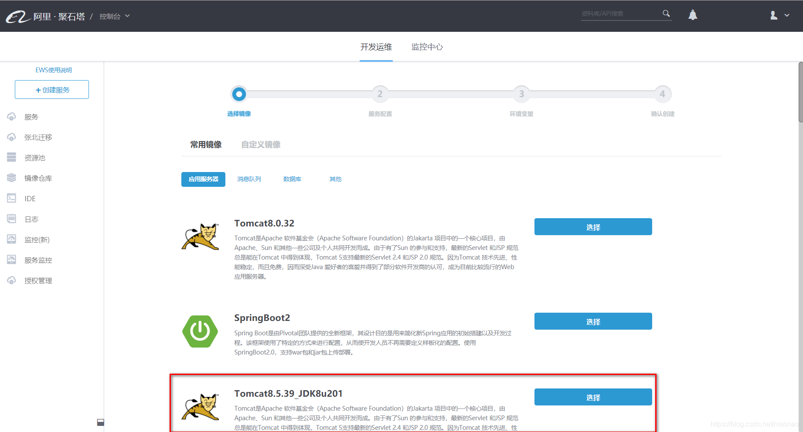
Task: Open the 控制台 dropdown menu
Action: click(115, 16)
